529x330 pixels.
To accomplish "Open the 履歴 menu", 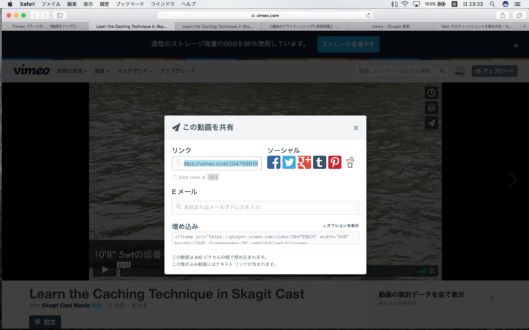I will point(104,4).
